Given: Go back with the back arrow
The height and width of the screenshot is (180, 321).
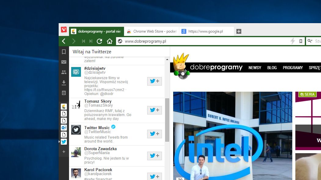Looking at the screenshot, I should click(x=64, y=41).
